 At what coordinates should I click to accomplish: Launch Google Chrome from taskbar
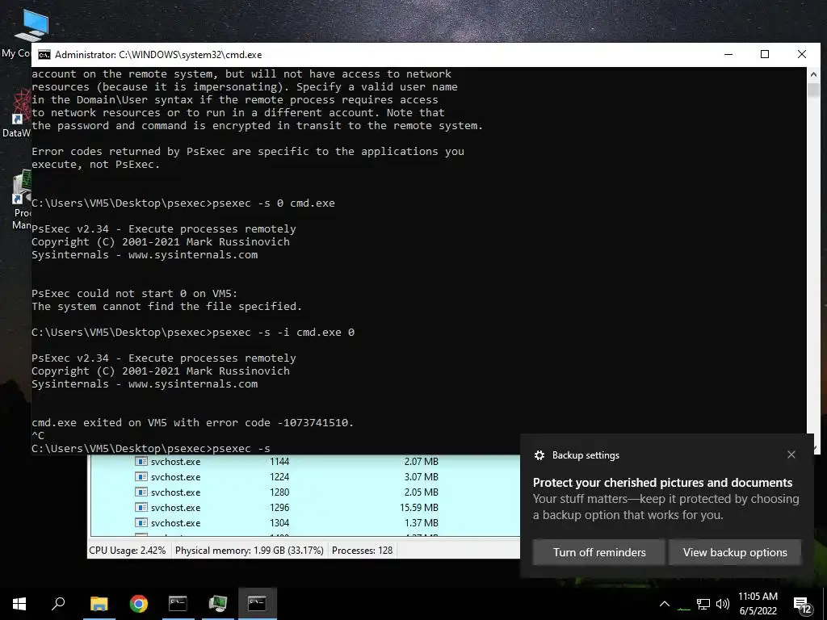click(139, 604)
